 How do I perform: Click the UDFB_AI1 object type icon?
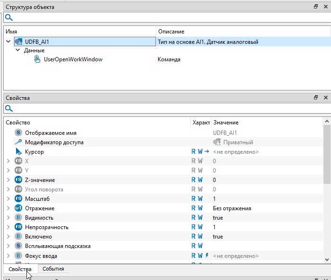click(x=19, y=42)
